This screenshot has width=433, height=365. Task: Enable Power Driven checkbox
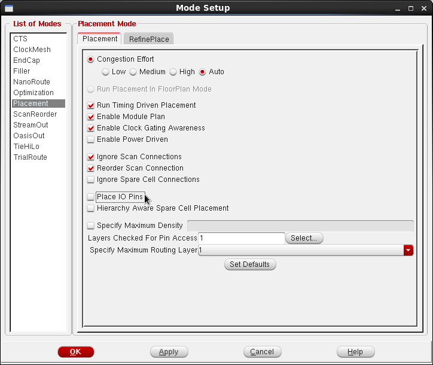(91, 139)
